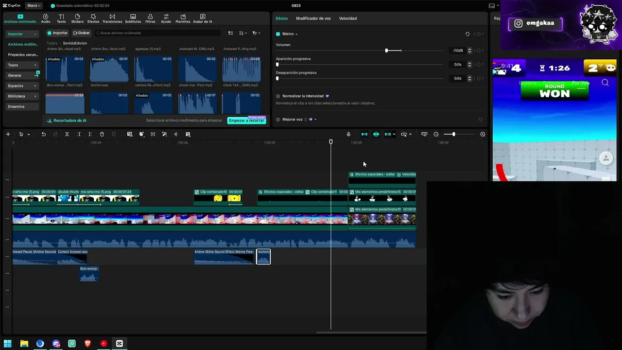Viewport: 622px width, 350px height.
Task: Toggle clip linkage in the timeline
Action: [x=388, y=134]
